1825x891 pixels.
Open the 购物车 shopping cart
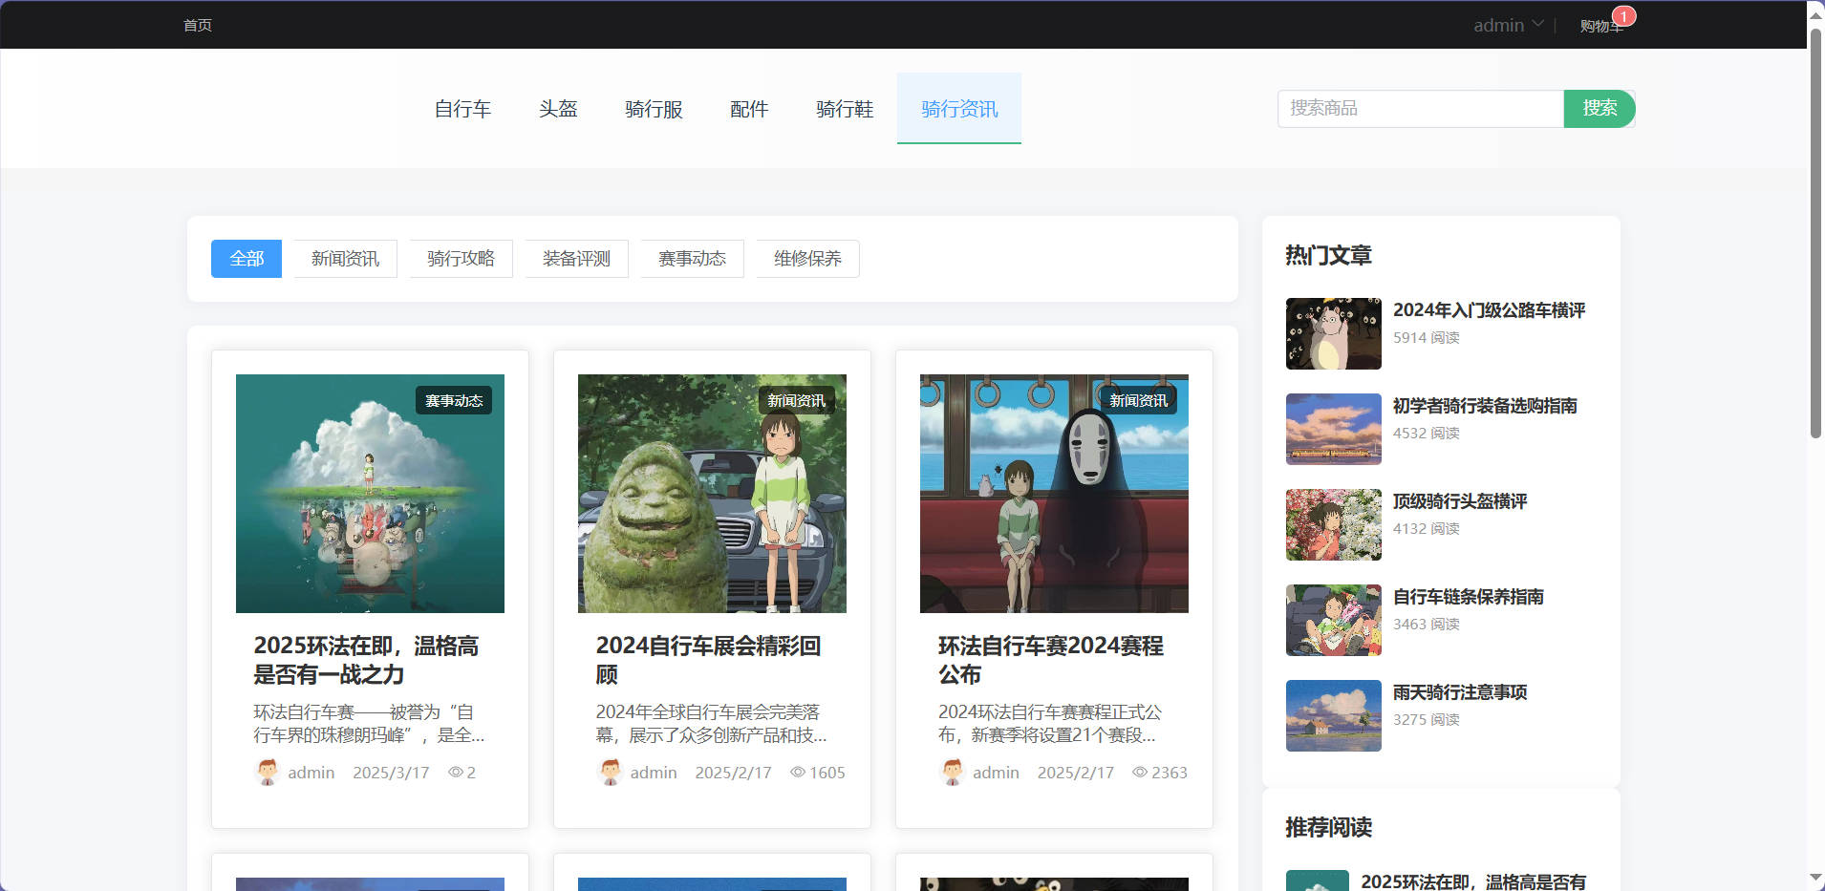(1600, 26)
